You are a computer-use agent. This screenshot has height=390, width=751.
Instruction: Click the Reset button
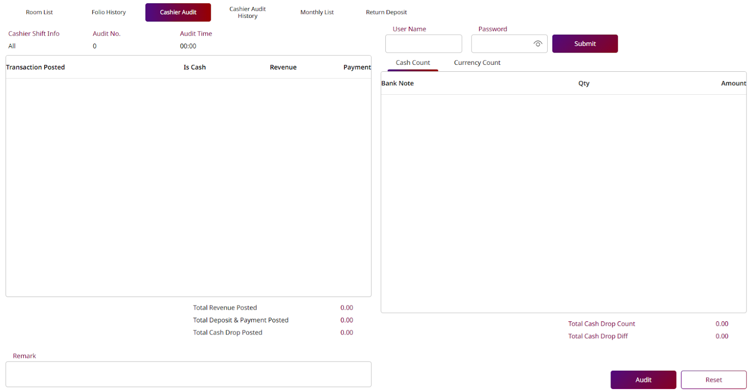[713, 380]
